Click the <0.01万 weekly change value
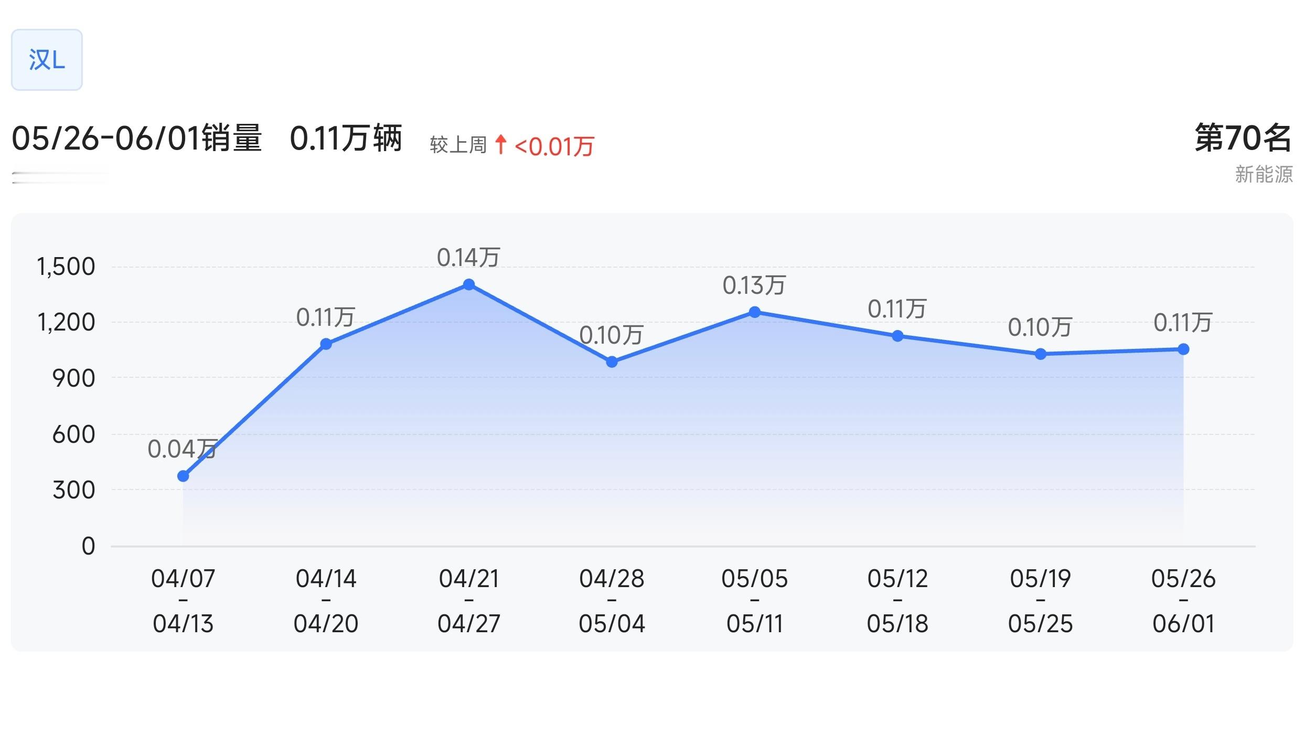The image size is (1304, 734). click(554, 146)
